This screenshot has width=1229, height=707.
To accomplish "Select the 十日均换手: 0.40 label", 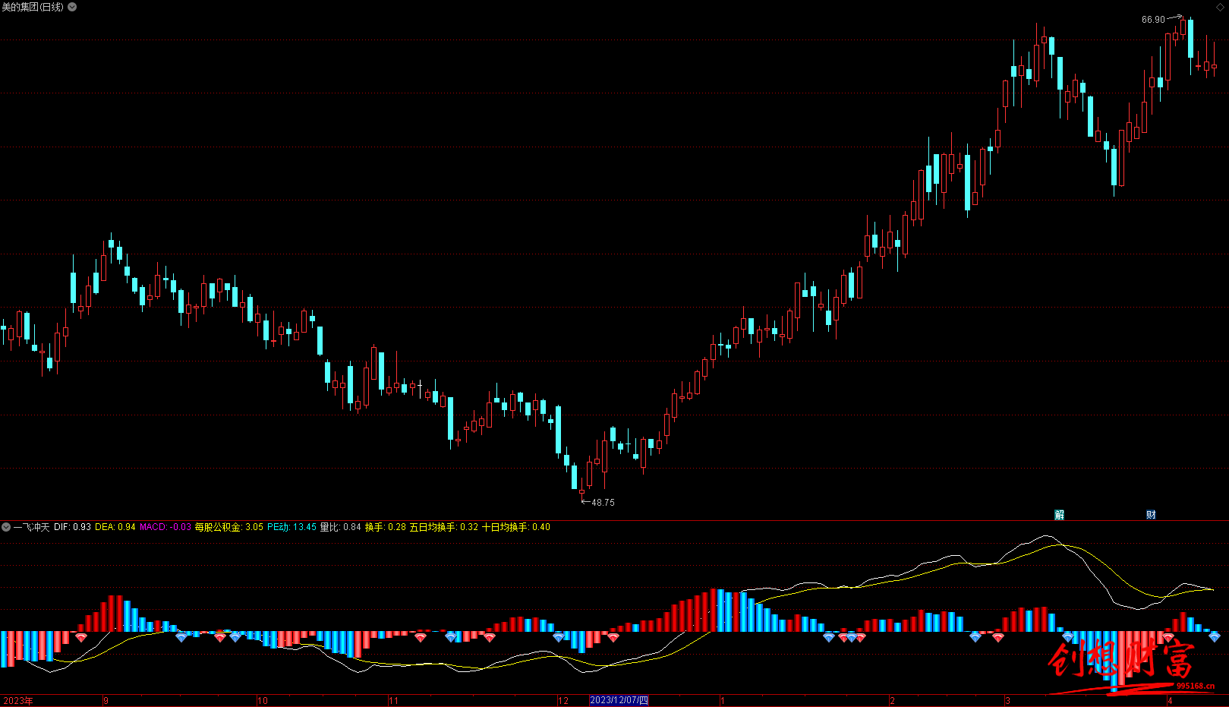I will [516, 527].
